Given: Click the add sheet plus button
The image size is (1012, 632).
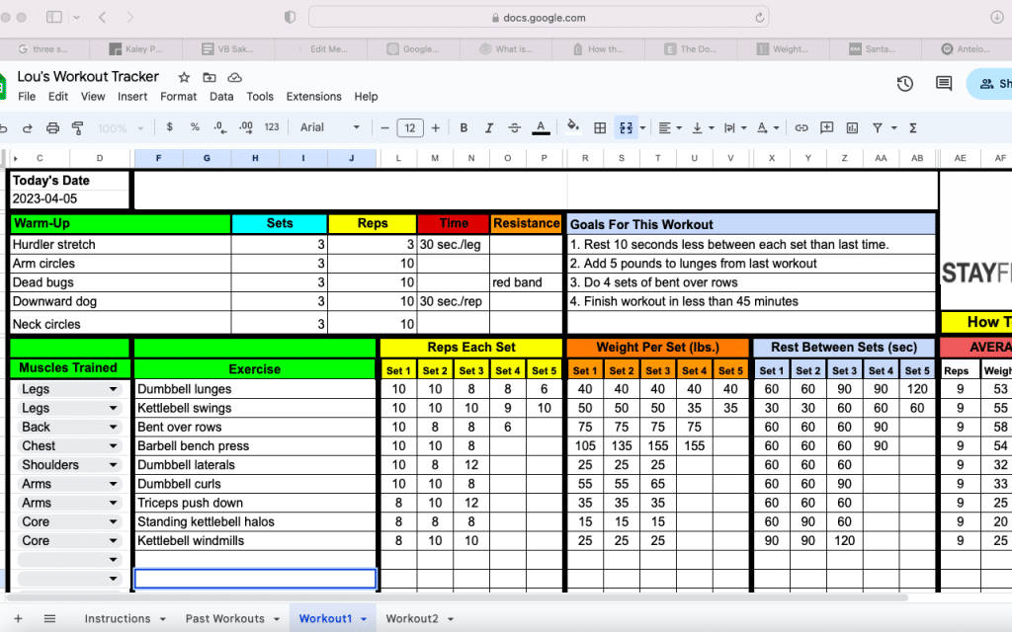Looking at the screenshot, I should click(18, 618).
